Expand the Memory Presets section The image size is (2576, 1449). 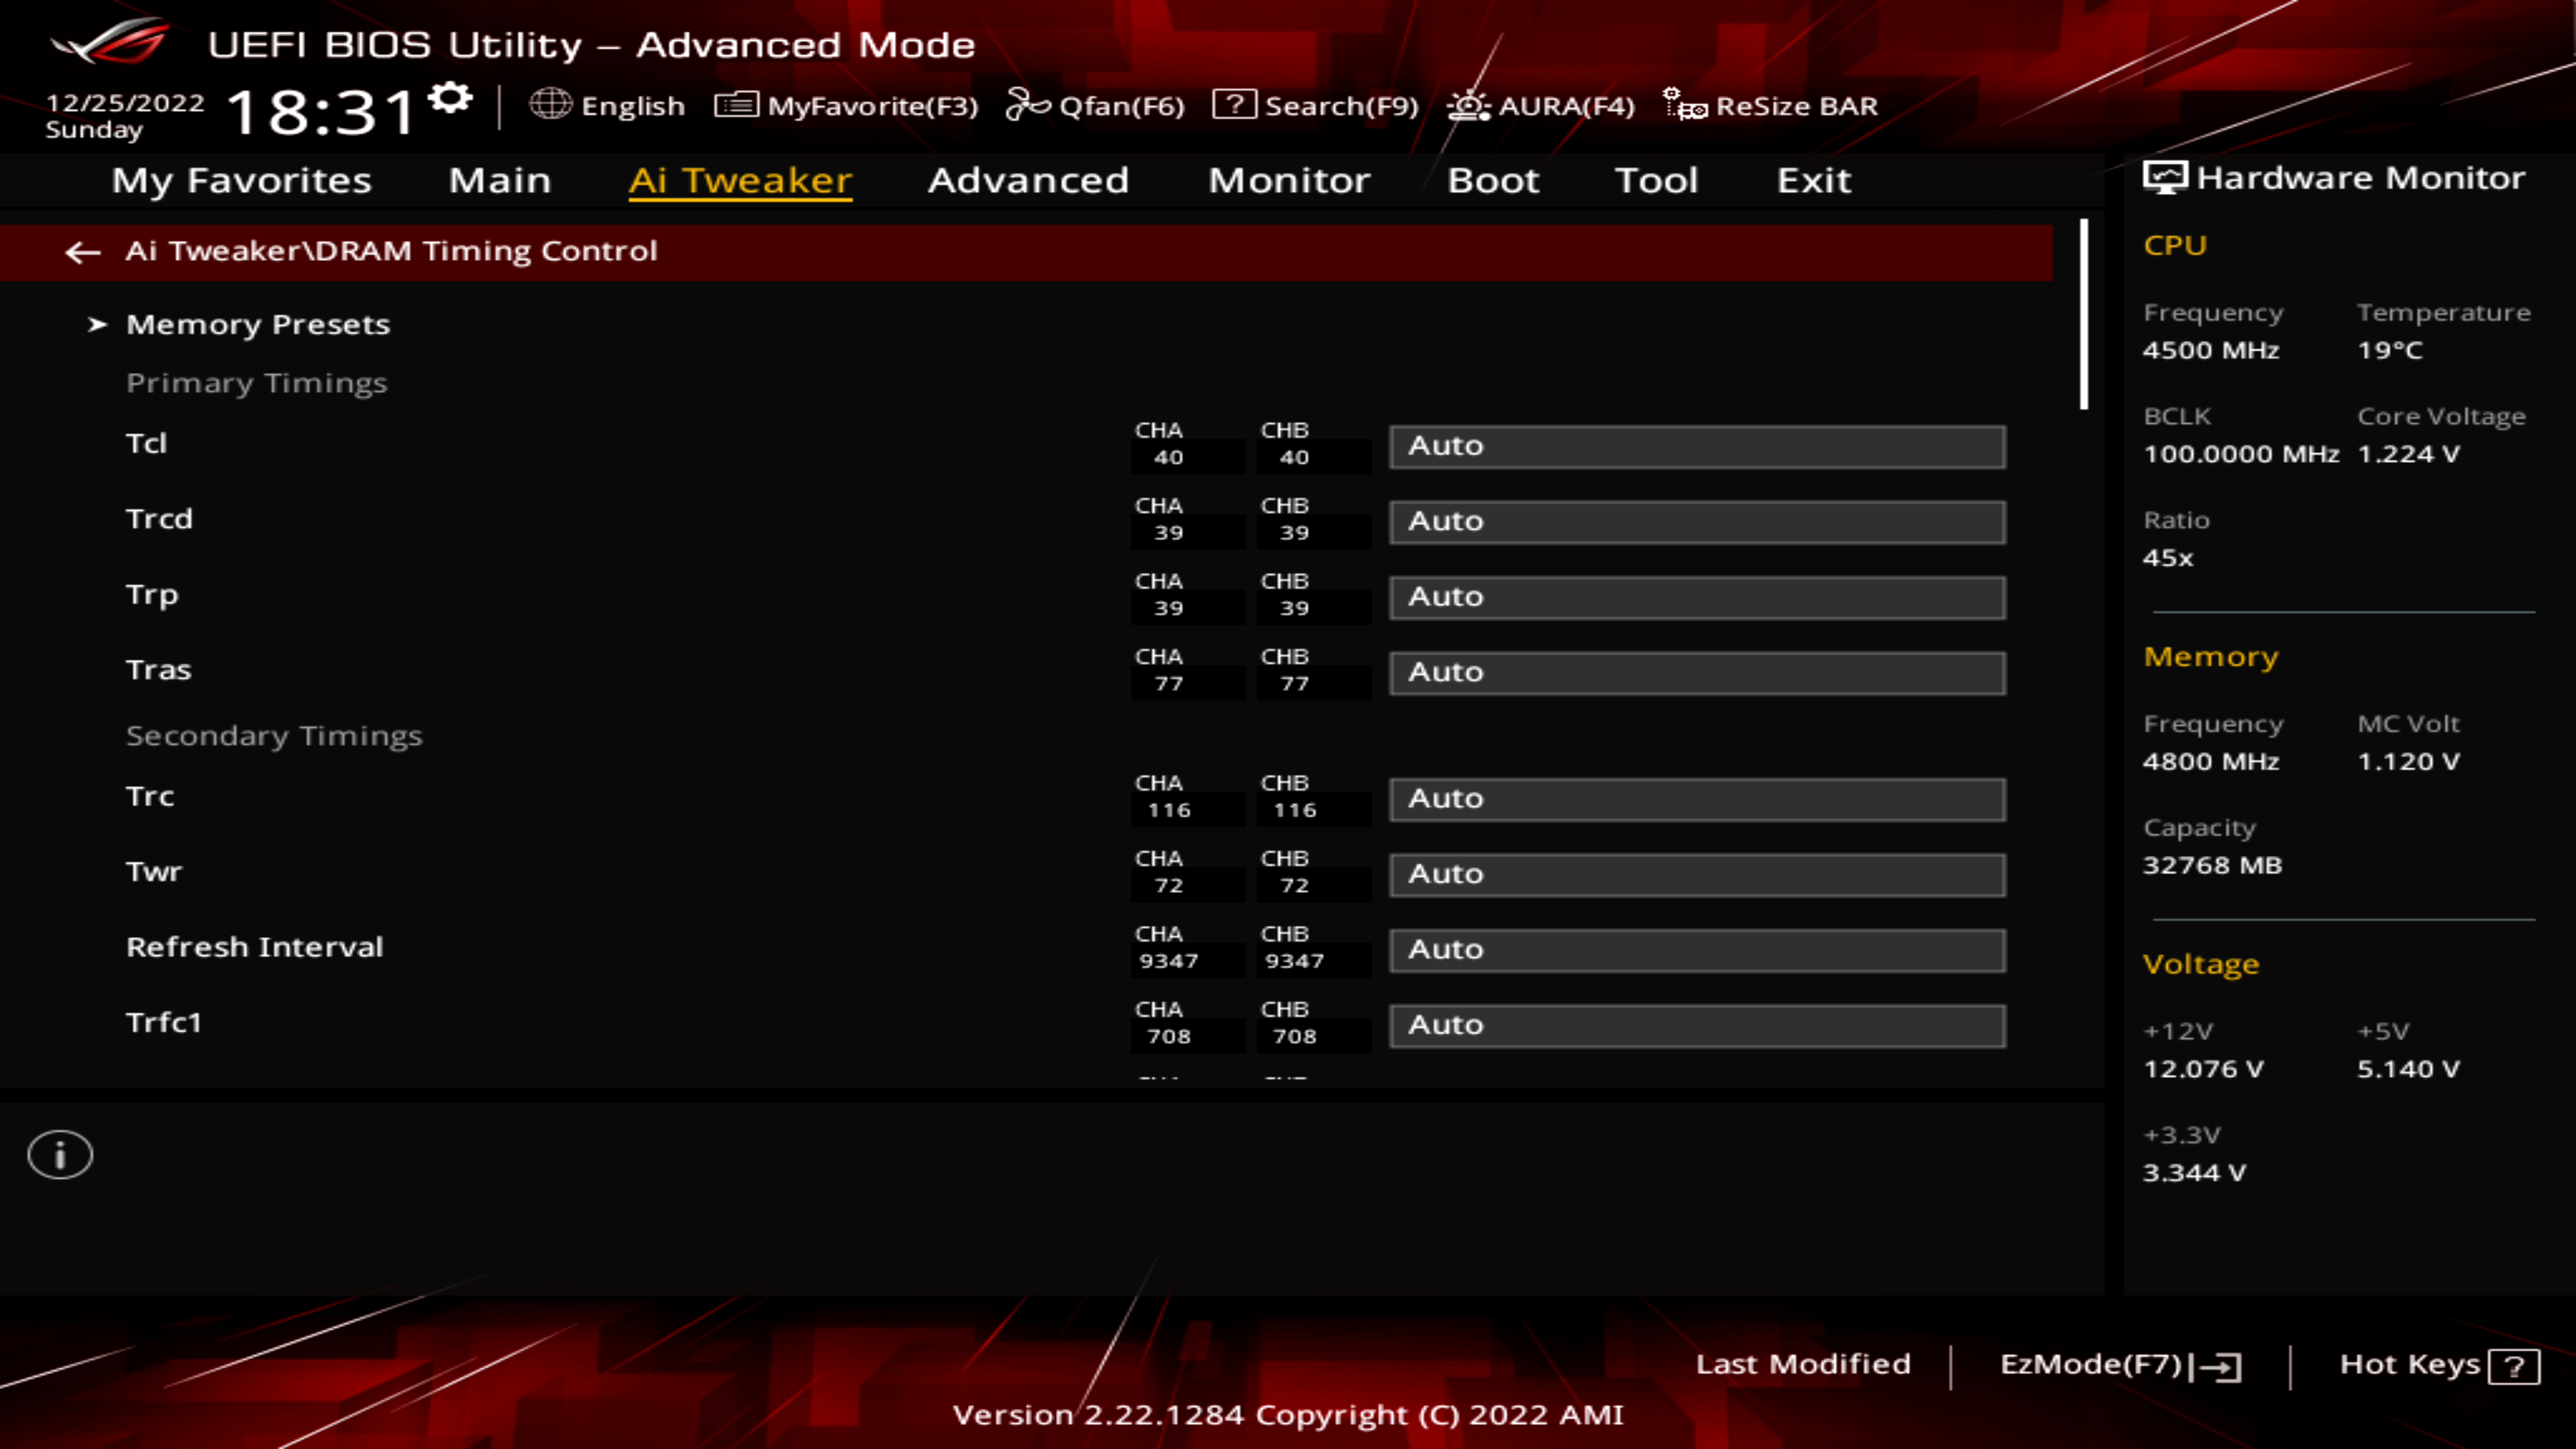[x=257, y=323]
